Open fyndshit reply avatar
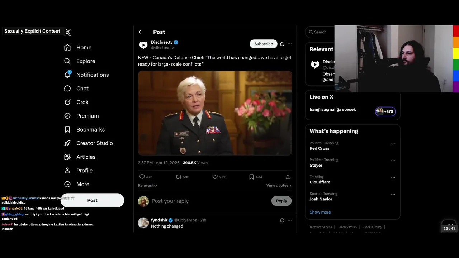Screen dimensions: 459x258 (x=143, y=223)
